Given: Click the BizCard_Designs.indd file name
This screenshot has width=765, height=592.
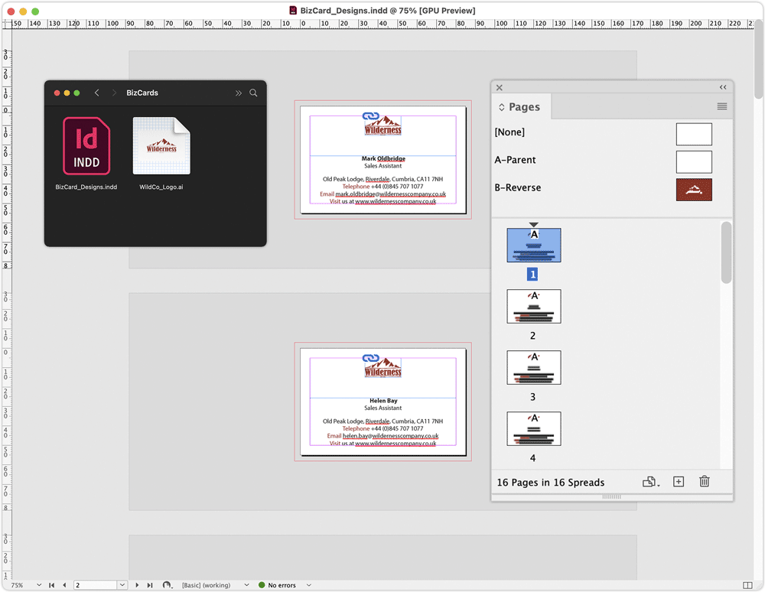Looking at the screenshot, I should tap(86, 187).
